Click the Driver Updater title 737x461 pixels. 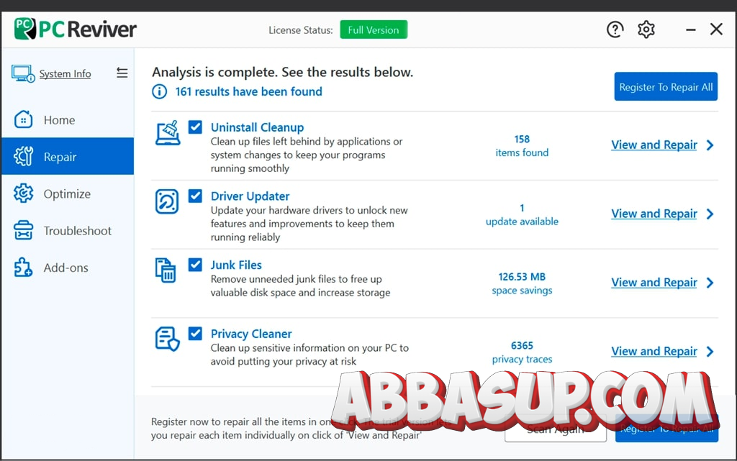pyautogui.click(x=250, y=196)
